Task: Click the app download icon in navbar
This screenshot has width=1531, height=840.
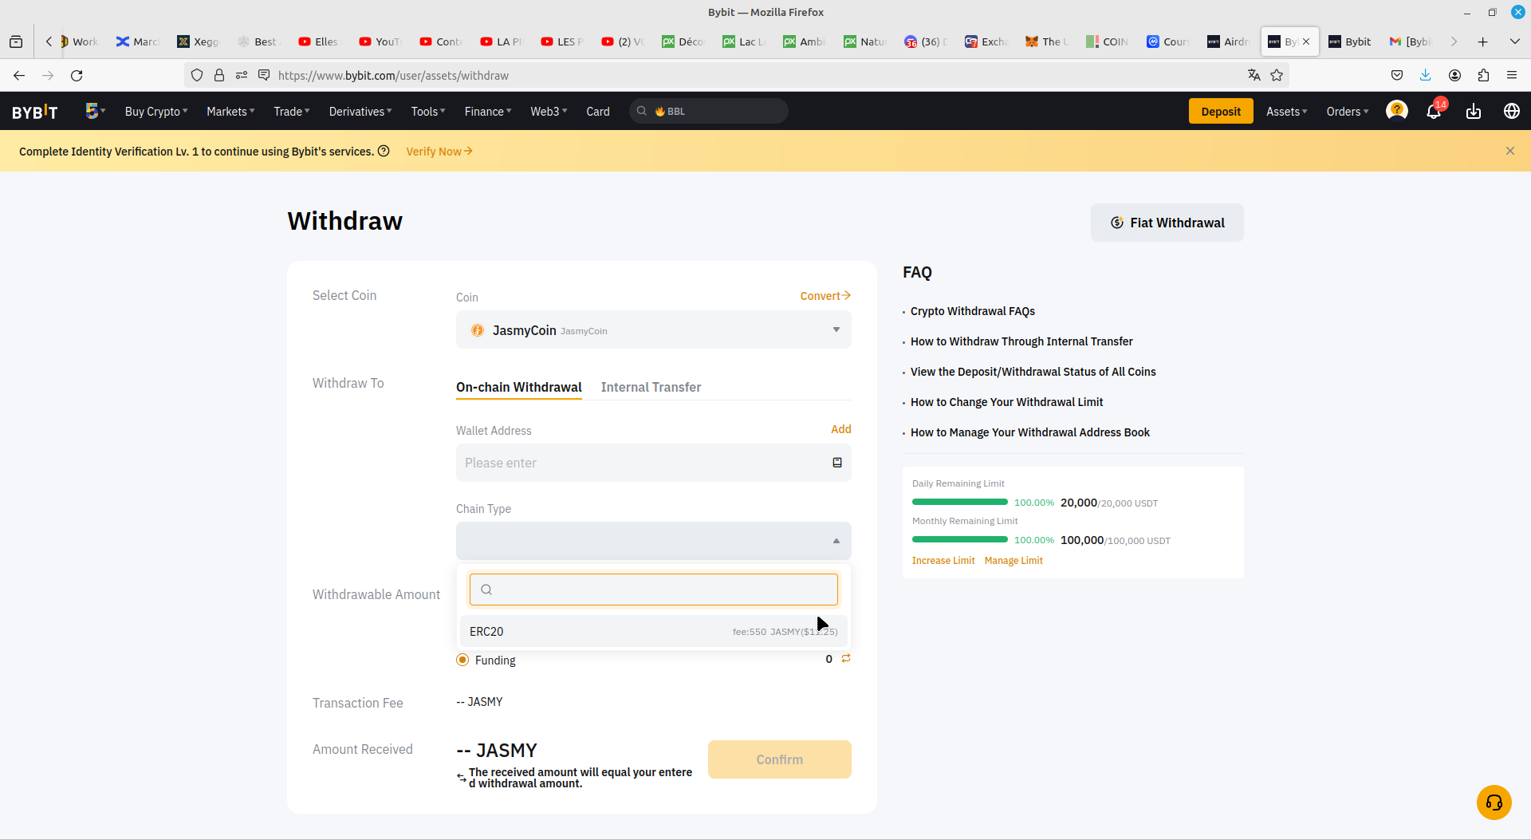Action: click(x=1474, y=112)
